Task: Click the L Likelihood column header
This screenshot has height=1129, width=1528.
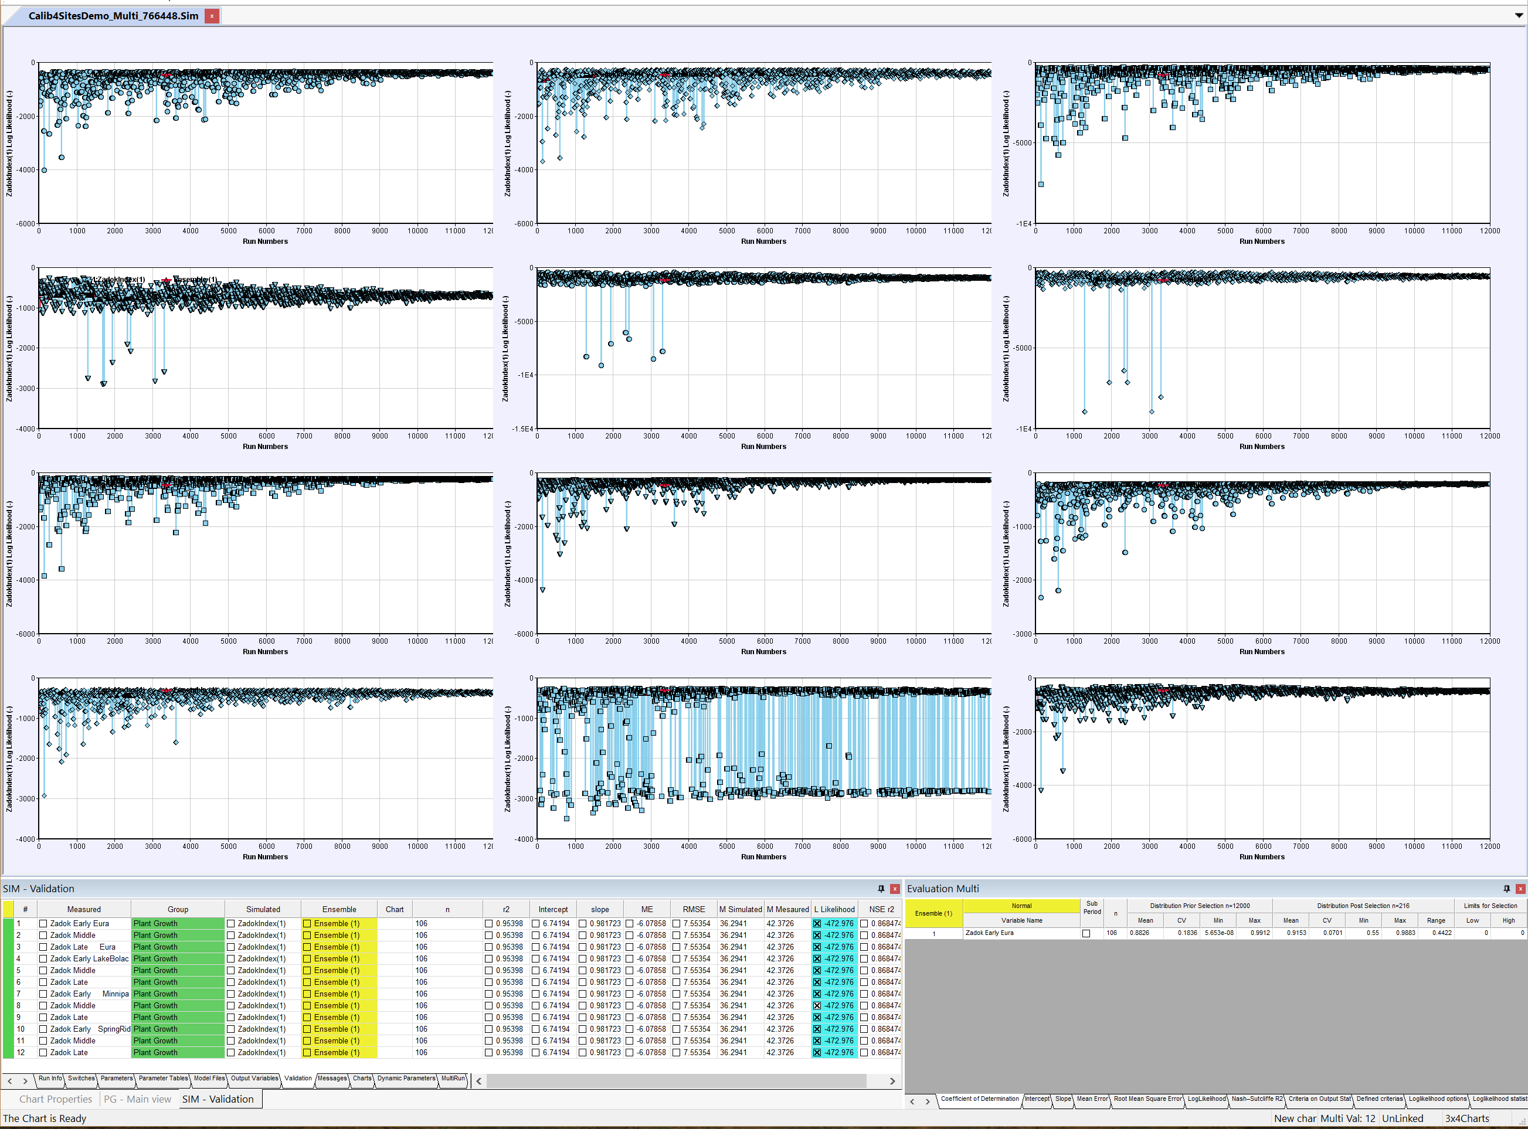Action: (x=834, y=909)
